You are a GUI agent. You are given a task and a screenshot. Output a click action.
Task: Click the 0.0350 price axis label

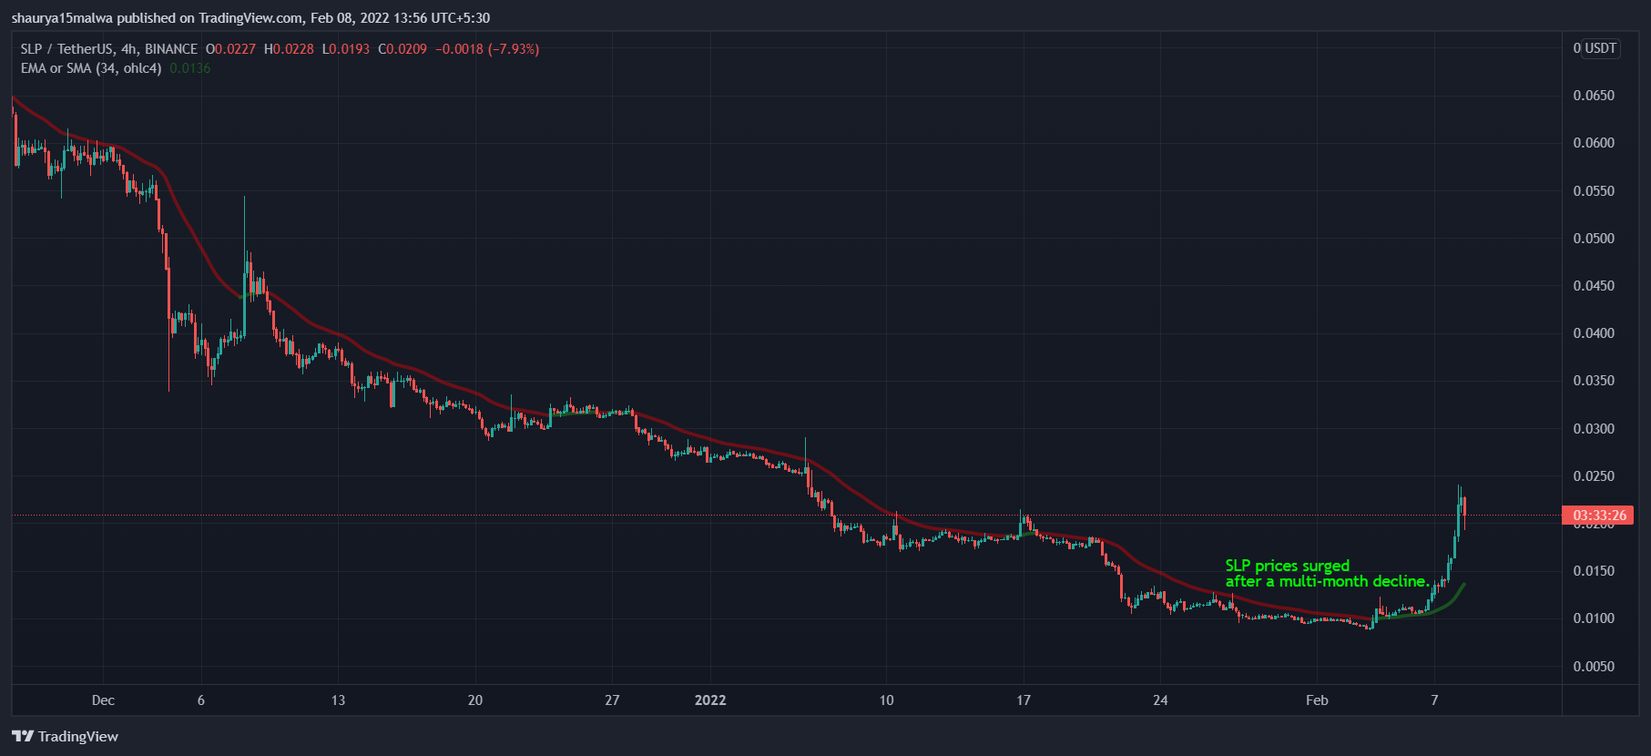1594,381
